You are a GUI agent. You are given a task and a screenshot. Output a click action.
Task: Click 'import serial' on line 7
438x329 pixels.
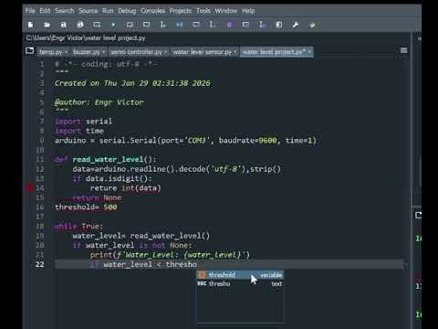coord(83,122)
